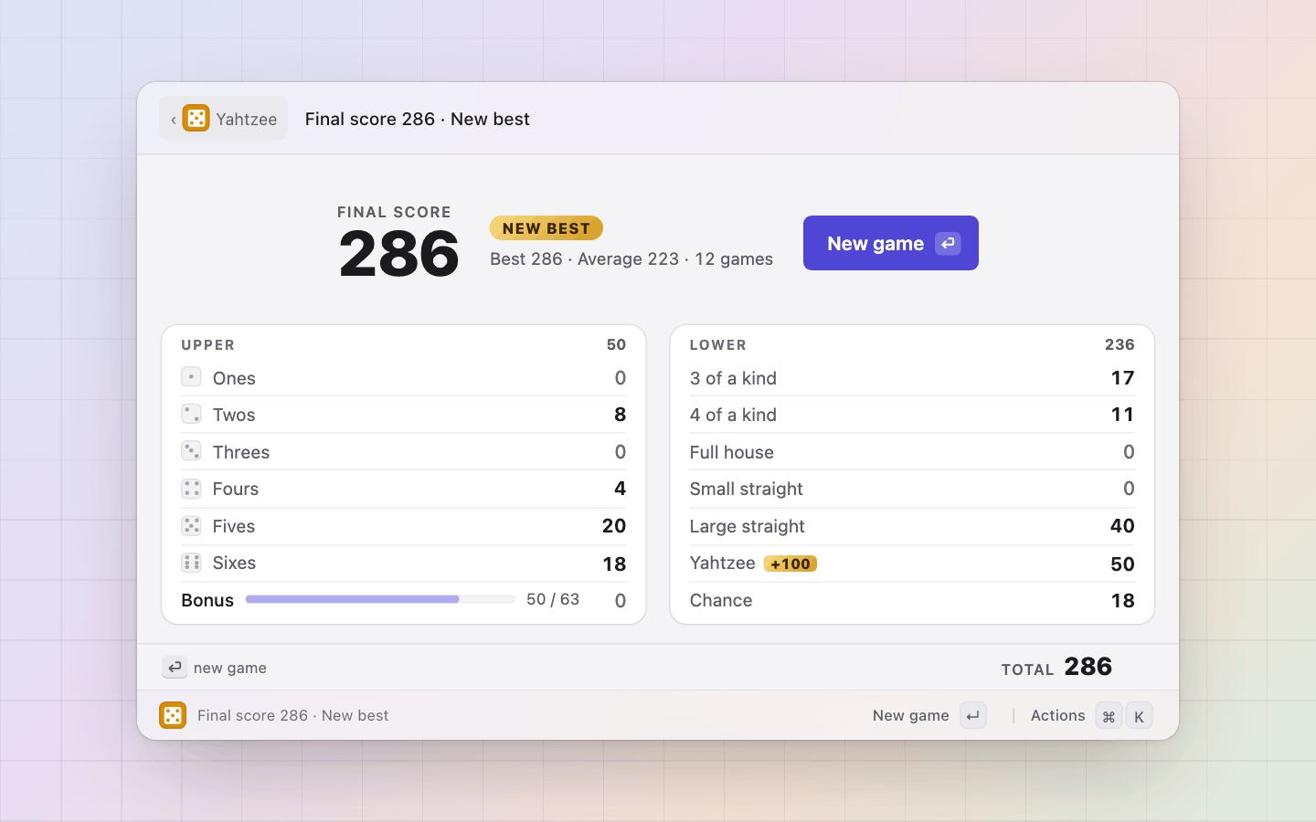Click the lower section subtotal 236
The image size is (1316, 822).
click(1120, 344)
